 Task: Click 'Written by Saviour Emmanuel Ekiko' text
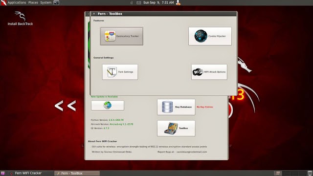[112, 152]
